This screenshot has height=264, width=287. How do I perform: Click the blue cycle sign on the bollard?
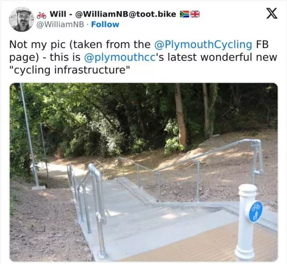click(255, 212)
